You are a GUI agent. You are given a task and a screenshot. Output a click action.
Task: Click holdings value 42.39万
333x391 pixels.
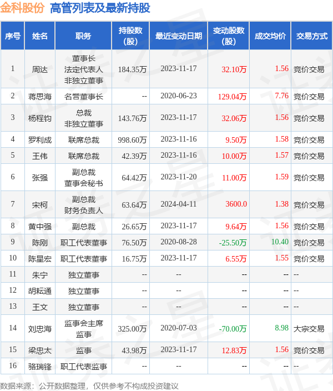click(x=134, y=156)
